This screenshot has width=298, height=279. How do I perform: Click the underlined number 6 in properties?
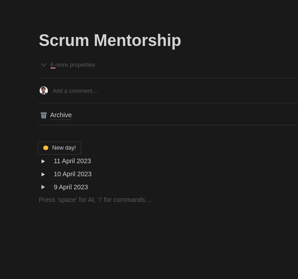tap(52, 65)
